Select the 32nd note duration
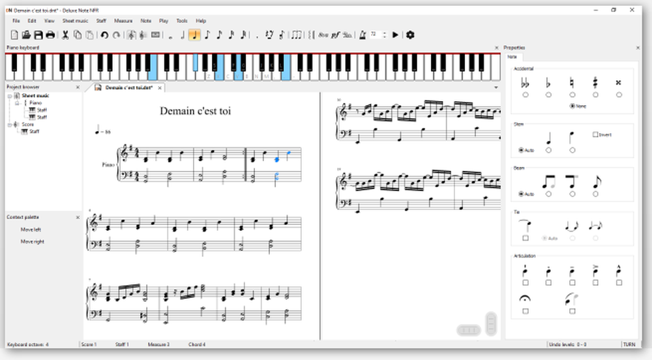The width and height of the screenshot is (652, 360). pyautogui.click(x=231, y=35)
